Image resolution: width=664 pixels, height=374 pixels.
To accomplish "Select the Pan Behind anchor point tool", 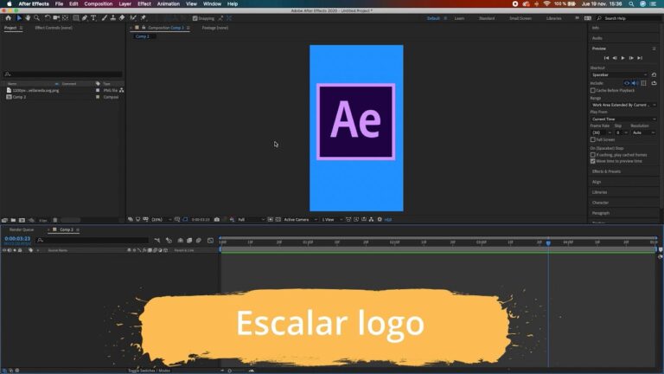I will [x=65, y=18].
